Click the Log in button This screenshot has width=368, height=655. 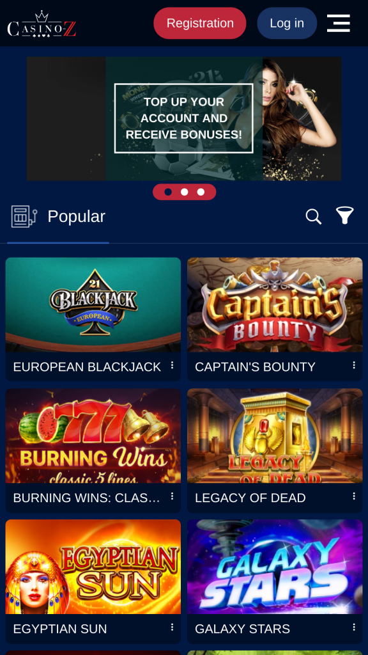(x=287, y=23)
